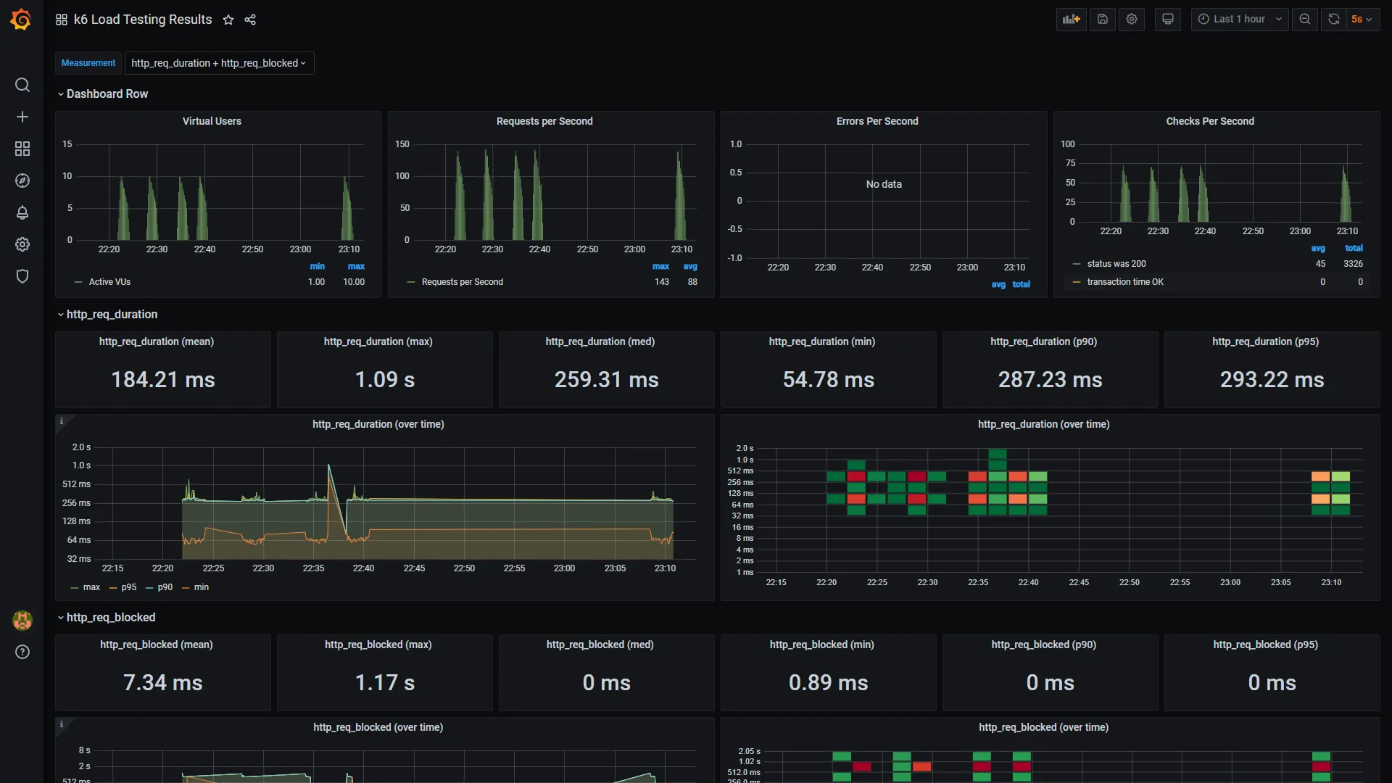
Task: Sort Requests per Second legend by max
Action: click(660, 267)
